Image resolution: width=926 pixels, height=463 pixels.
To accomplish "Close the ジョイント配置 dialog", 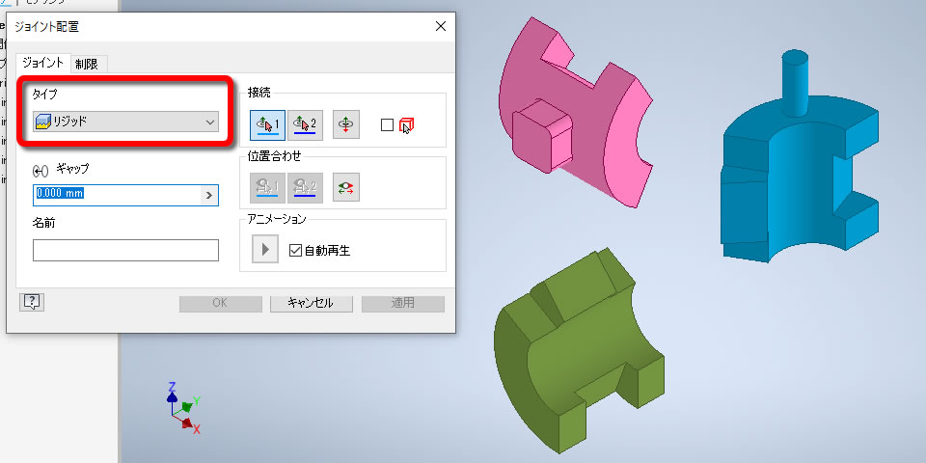I will click(x=440, y=26).
